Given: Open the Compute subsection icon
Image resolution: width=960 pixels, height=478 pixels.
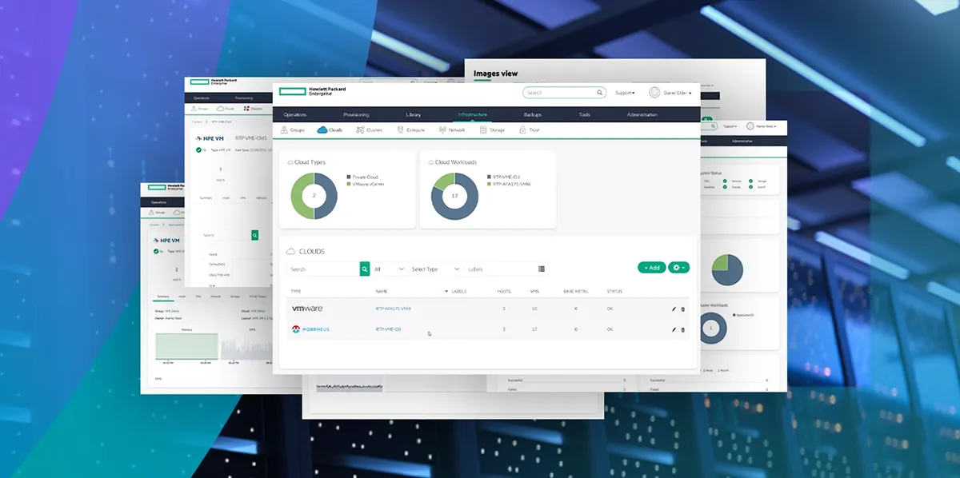Looking at the screenshot, I should click(400, 129).
